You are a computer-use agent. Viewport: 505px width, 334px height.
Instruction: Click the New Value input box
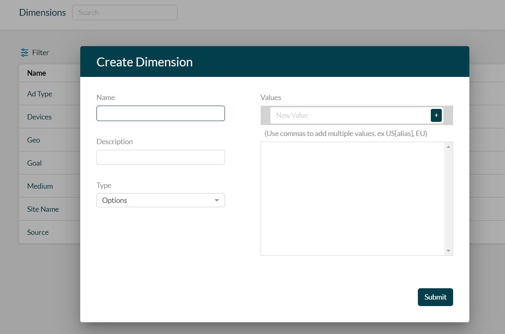click(353, 115)
